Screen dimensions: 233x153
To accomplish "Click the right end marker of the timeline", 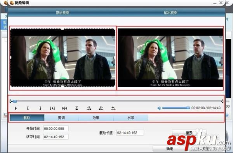I will 222,101.
